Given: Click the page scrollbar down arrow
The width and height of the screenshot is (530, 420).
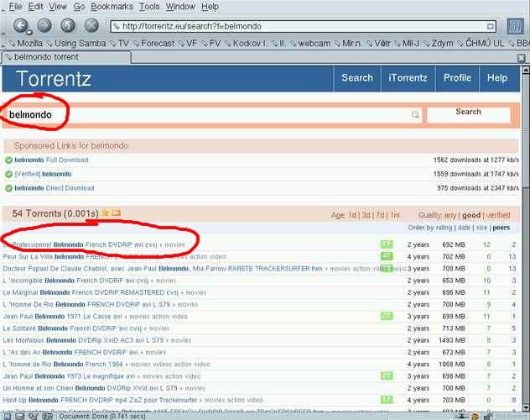Looking at the screenshot, I should [x=526, y=407].
